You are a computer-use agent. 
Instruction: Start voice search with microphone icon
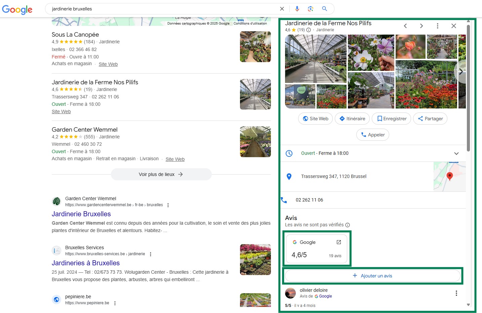click(x=297, y=9)
